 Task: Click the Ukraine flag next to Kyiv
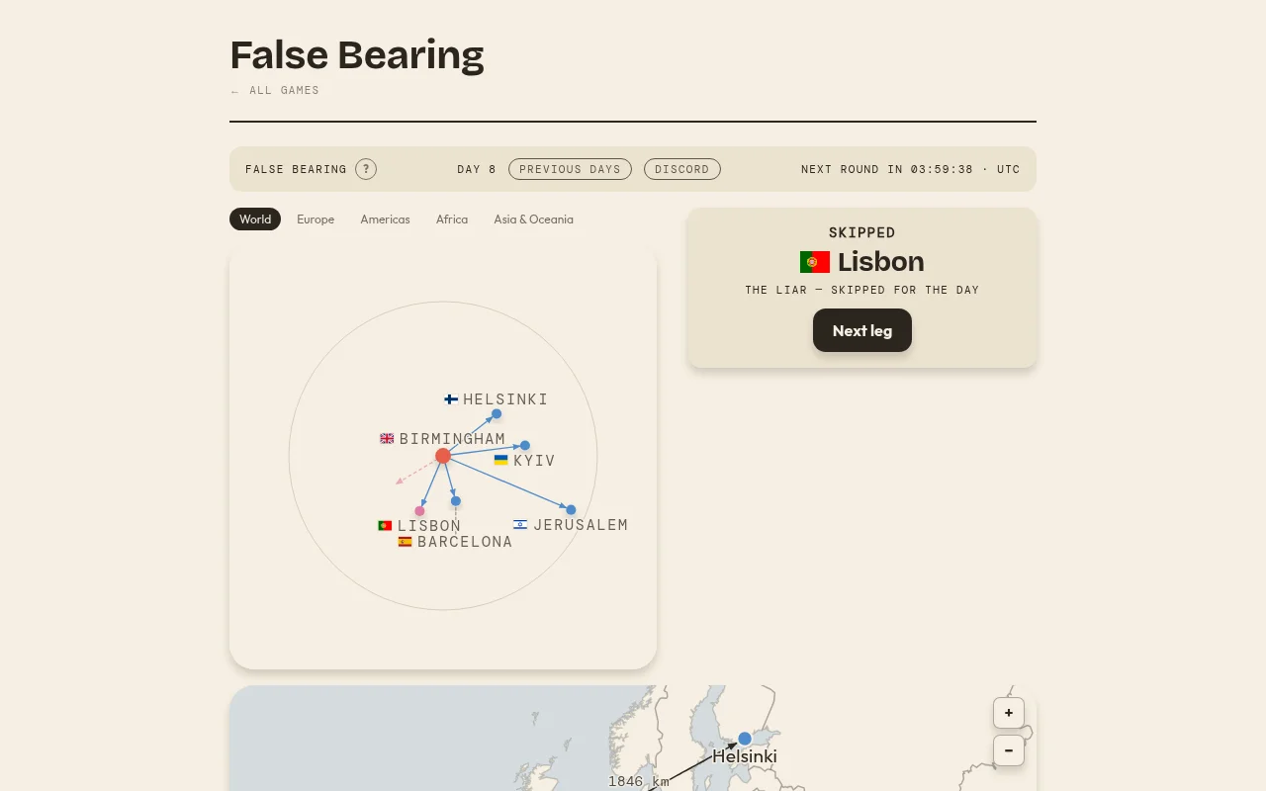pyautogui.click(x=501, y=460)
